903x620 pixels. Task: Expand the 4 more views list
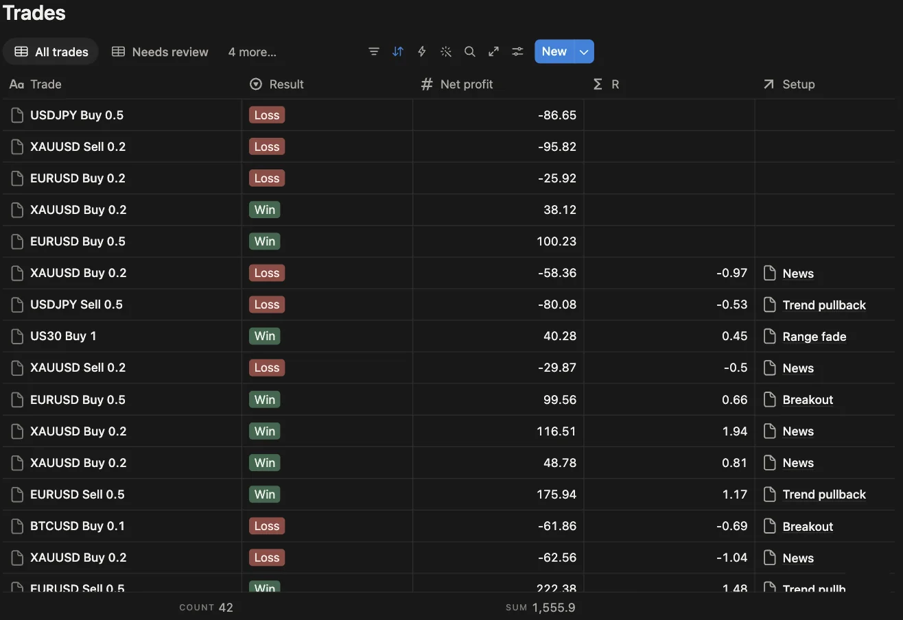(252, 52)
